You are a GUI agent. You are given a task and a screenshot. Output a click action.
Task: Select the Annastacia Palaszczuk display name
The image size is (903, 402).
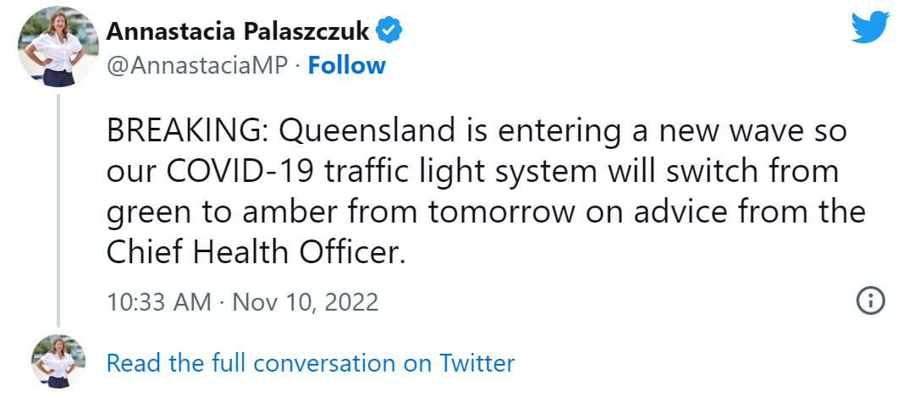(237, 31)
